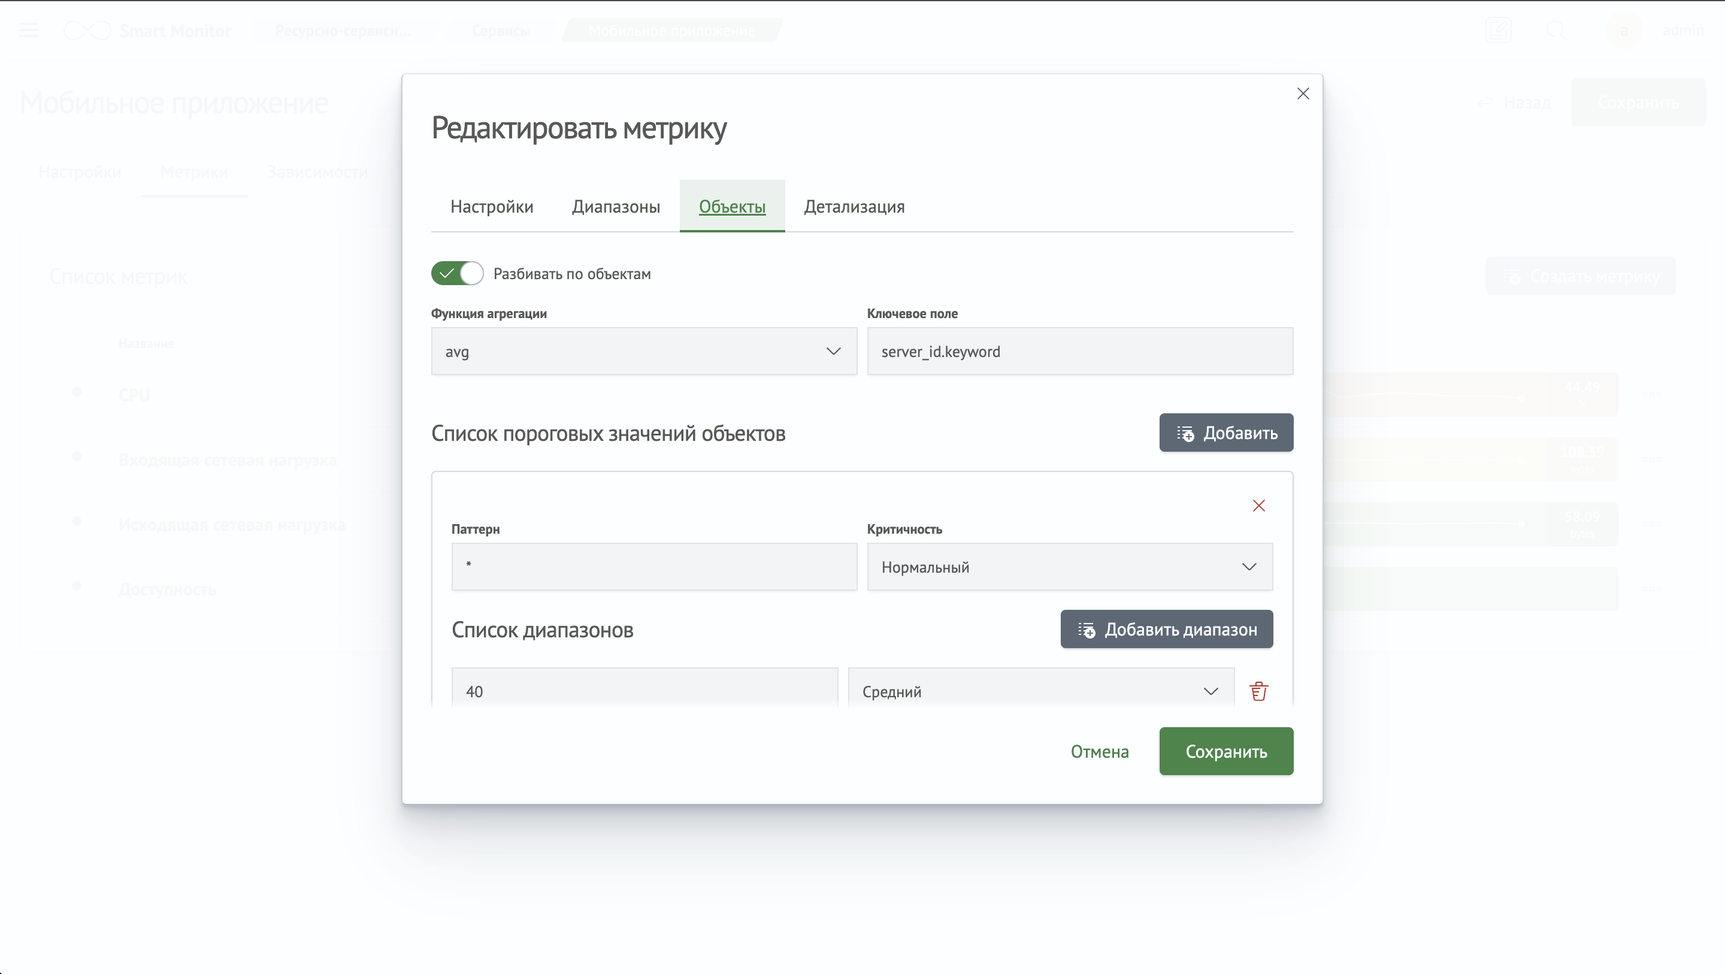Switch to the Диапазоны tab

pos(615,206)
